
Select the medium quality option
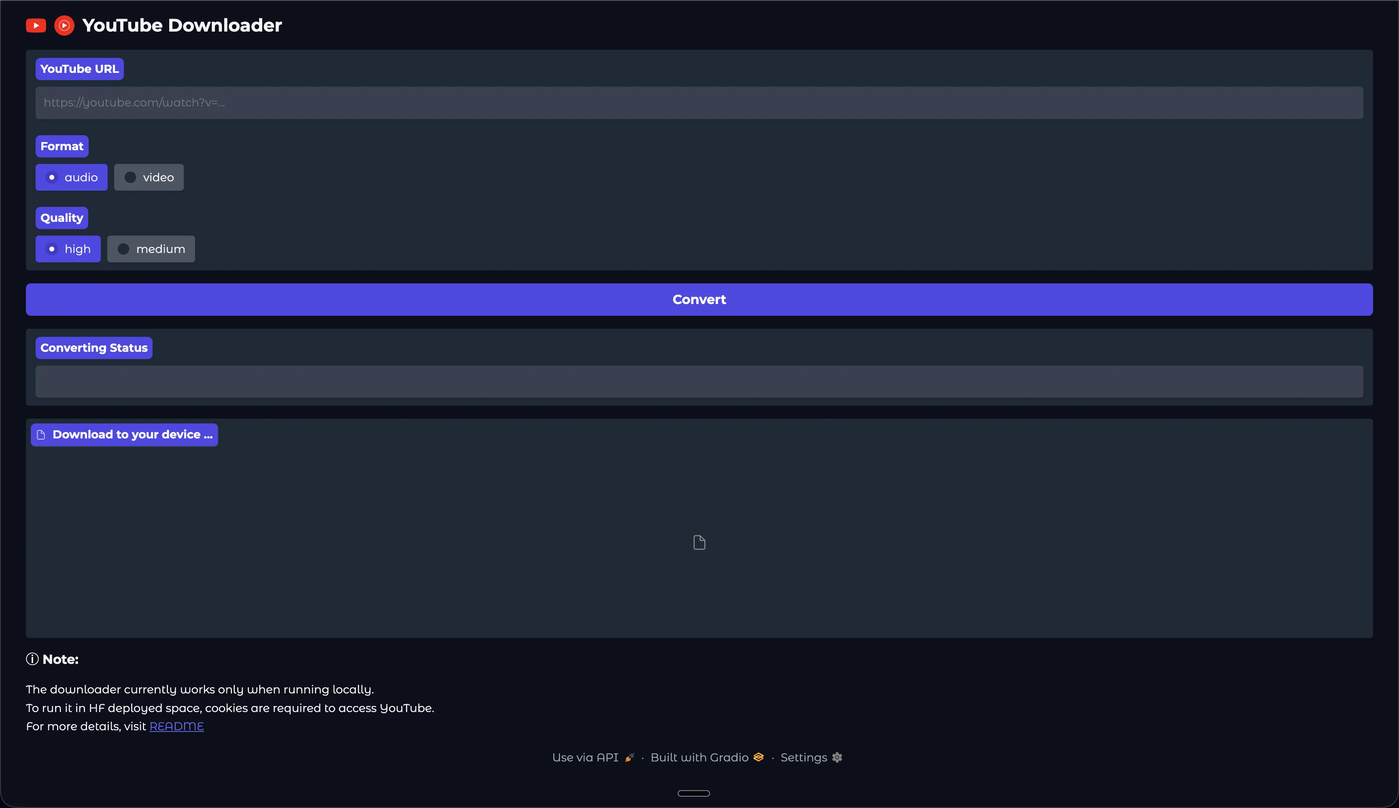pos(151,249)
